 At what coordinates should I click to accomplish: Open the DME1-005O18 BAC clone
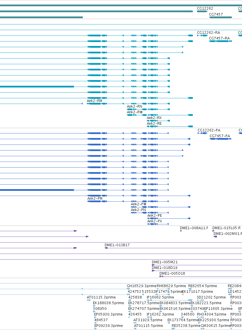(201, 276)
